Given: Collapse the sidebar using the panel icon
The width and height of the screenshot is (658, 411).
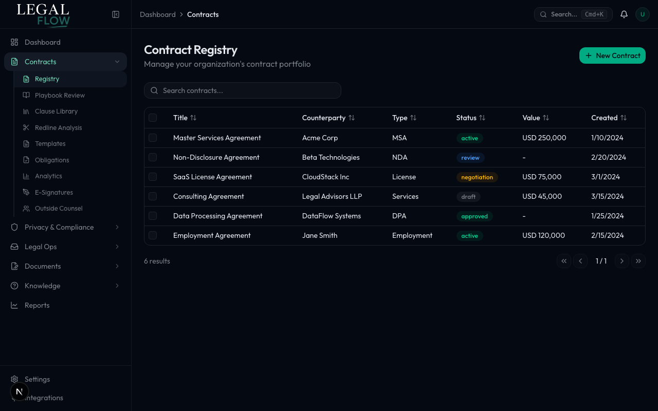Looking at the screenshot, I should pyautogui.click(x=116, y=14).
